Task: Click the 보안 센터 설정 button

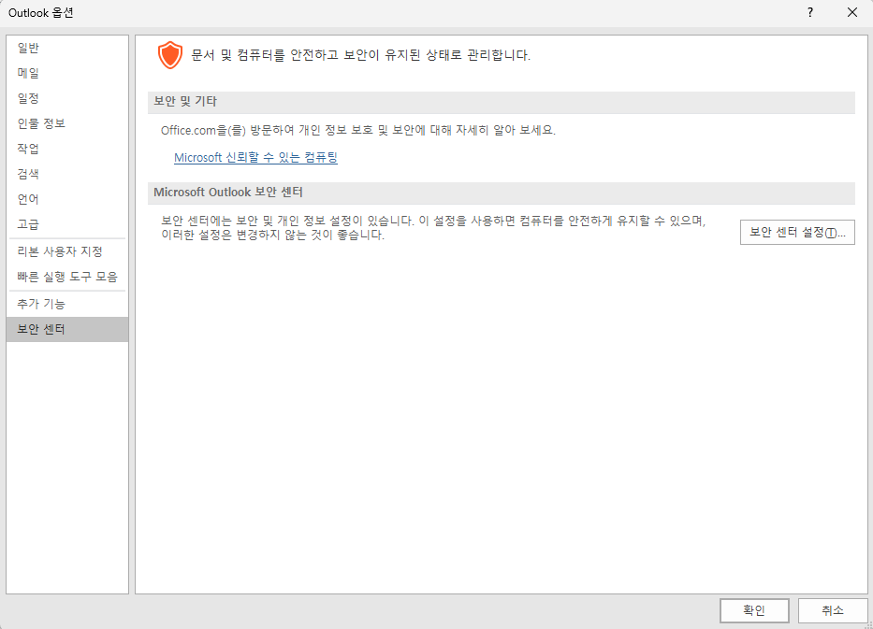Action: 797,233
